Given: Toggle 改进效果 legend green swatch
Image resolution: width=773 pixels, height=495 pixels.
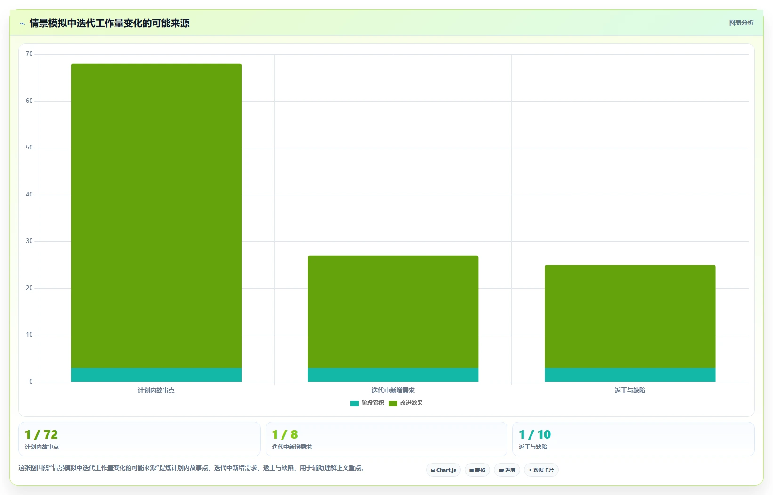Looking at the screenshot, I should point(393,403).
